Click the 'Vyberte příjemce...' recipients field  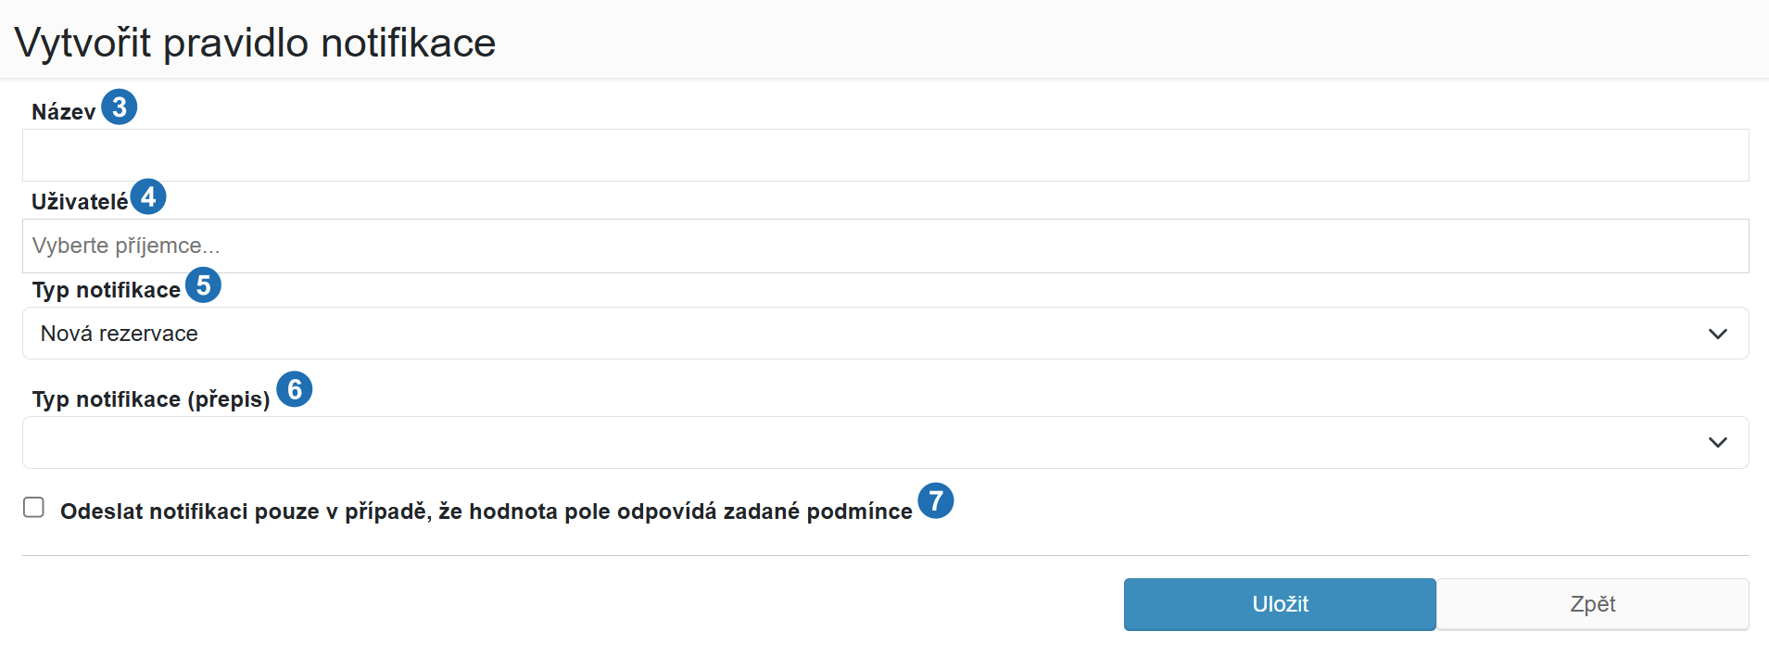(x=885, y=246)
